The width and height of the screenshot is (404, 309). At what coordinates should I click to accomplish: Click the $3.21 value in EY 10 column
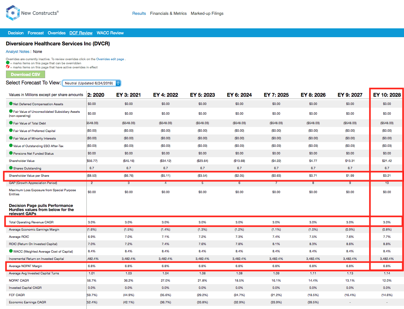[x=387, y=176]
